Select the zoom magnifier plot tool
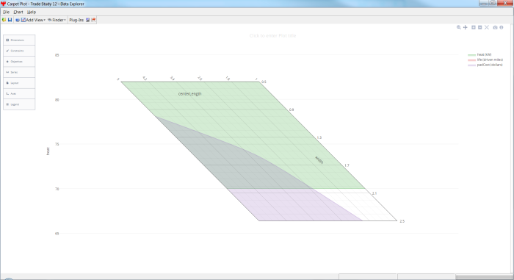The image size is (514, 280). click(x=459, y=28)
